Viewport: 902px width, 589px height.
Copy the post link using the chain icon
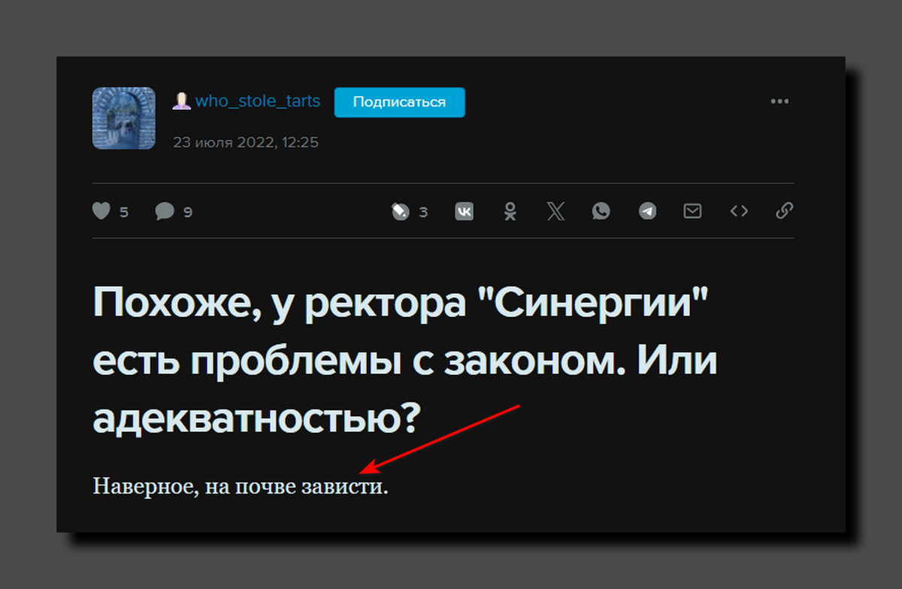point(785,211)
